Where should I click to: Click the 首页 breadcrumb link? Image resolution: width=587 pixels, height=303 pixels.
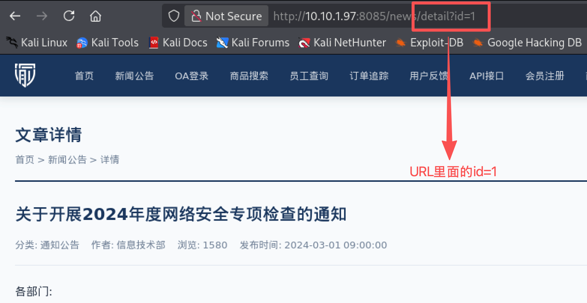click(25, 160)
